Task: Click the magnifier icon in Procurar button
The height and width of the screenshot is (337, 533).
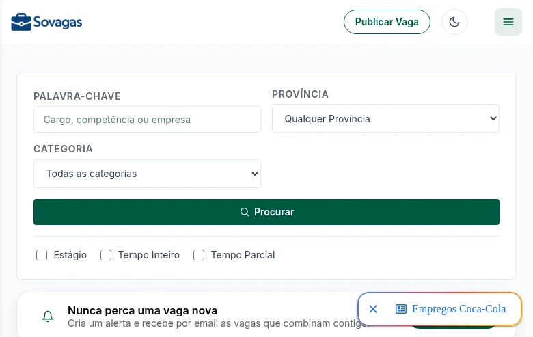Action: coord(245,212)
